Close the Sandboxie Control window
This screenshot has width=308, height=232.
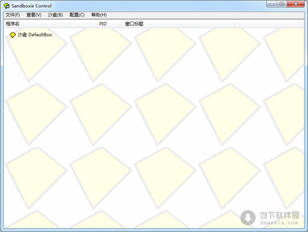pyautogui.click(x=296, y=4)
